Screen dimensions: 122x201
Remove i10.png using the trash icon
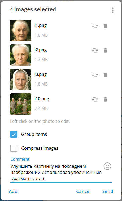(x=105, y=99)
